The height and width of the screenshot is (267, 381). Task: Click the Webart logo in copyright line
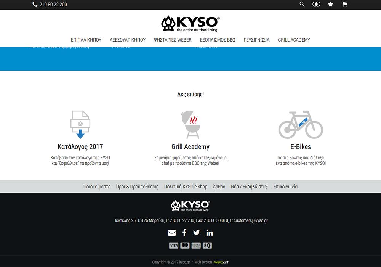tap(221, 262)
